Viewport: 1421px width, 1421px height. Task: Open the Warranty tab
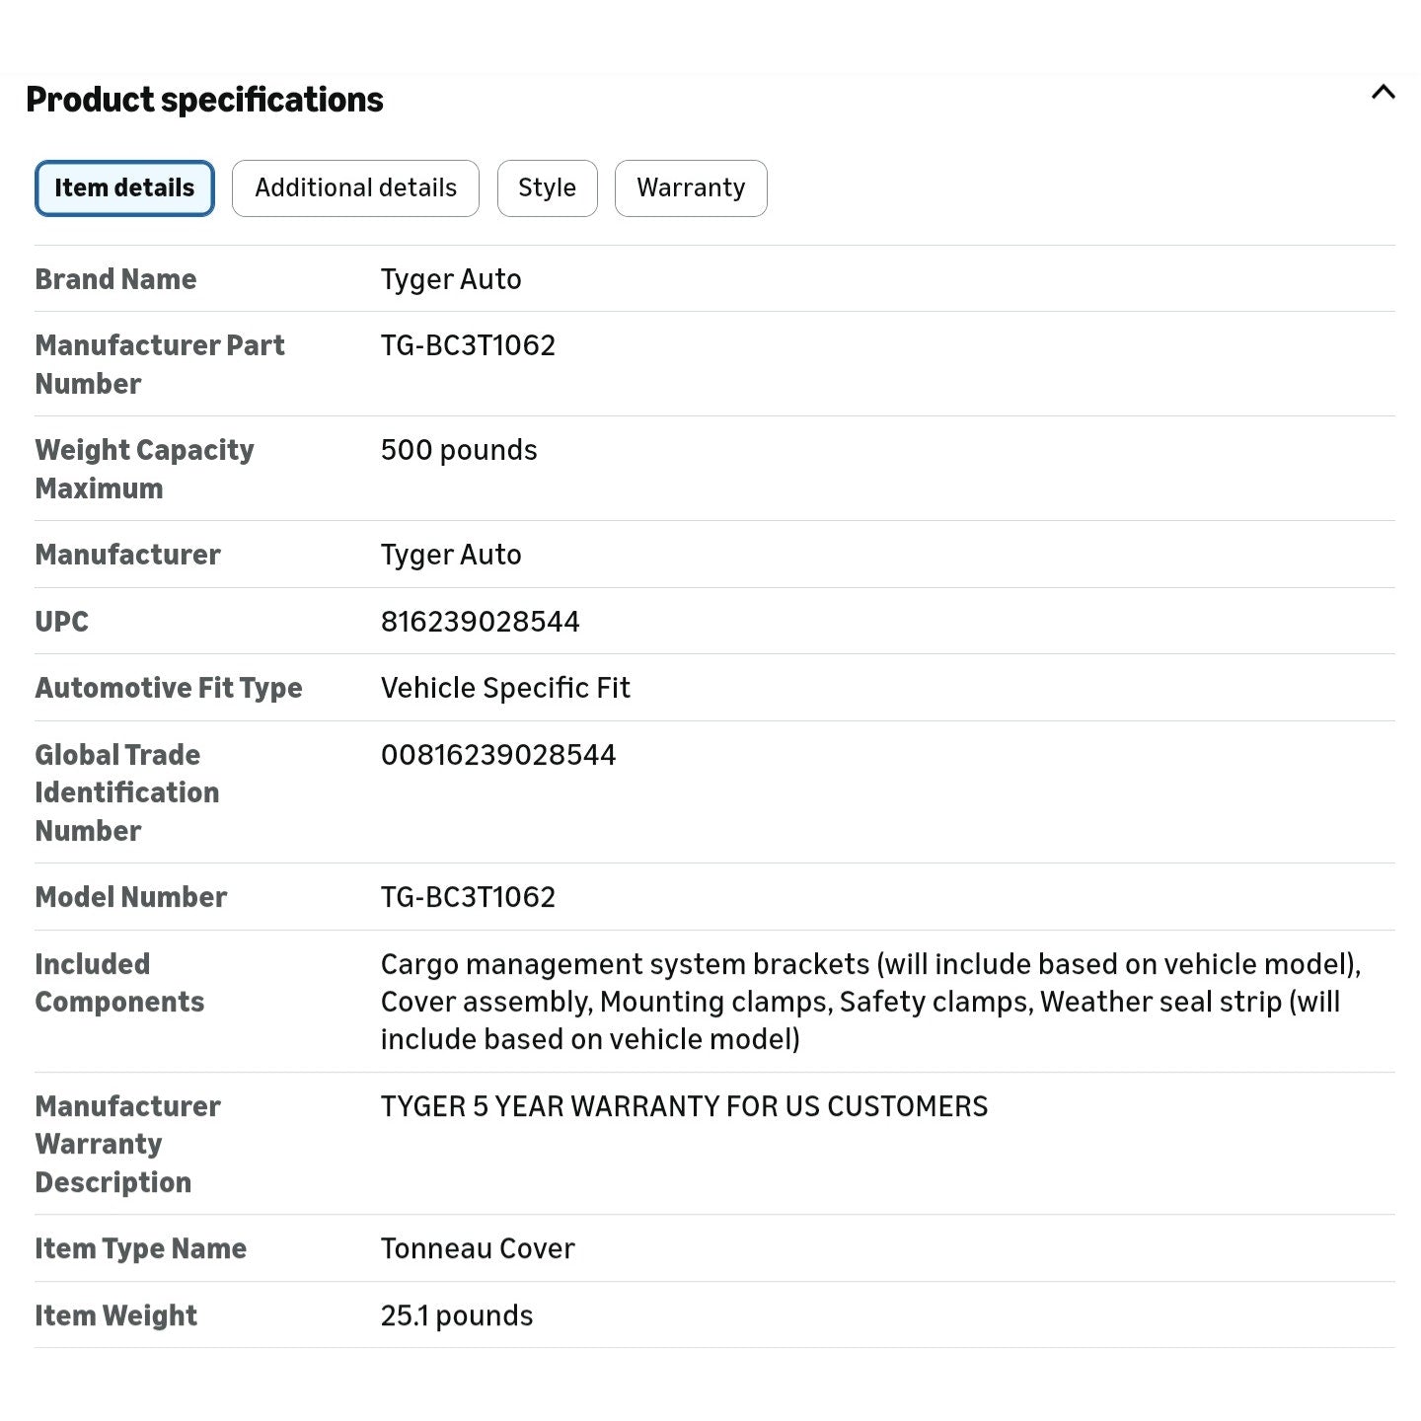(x=691, y=188)
